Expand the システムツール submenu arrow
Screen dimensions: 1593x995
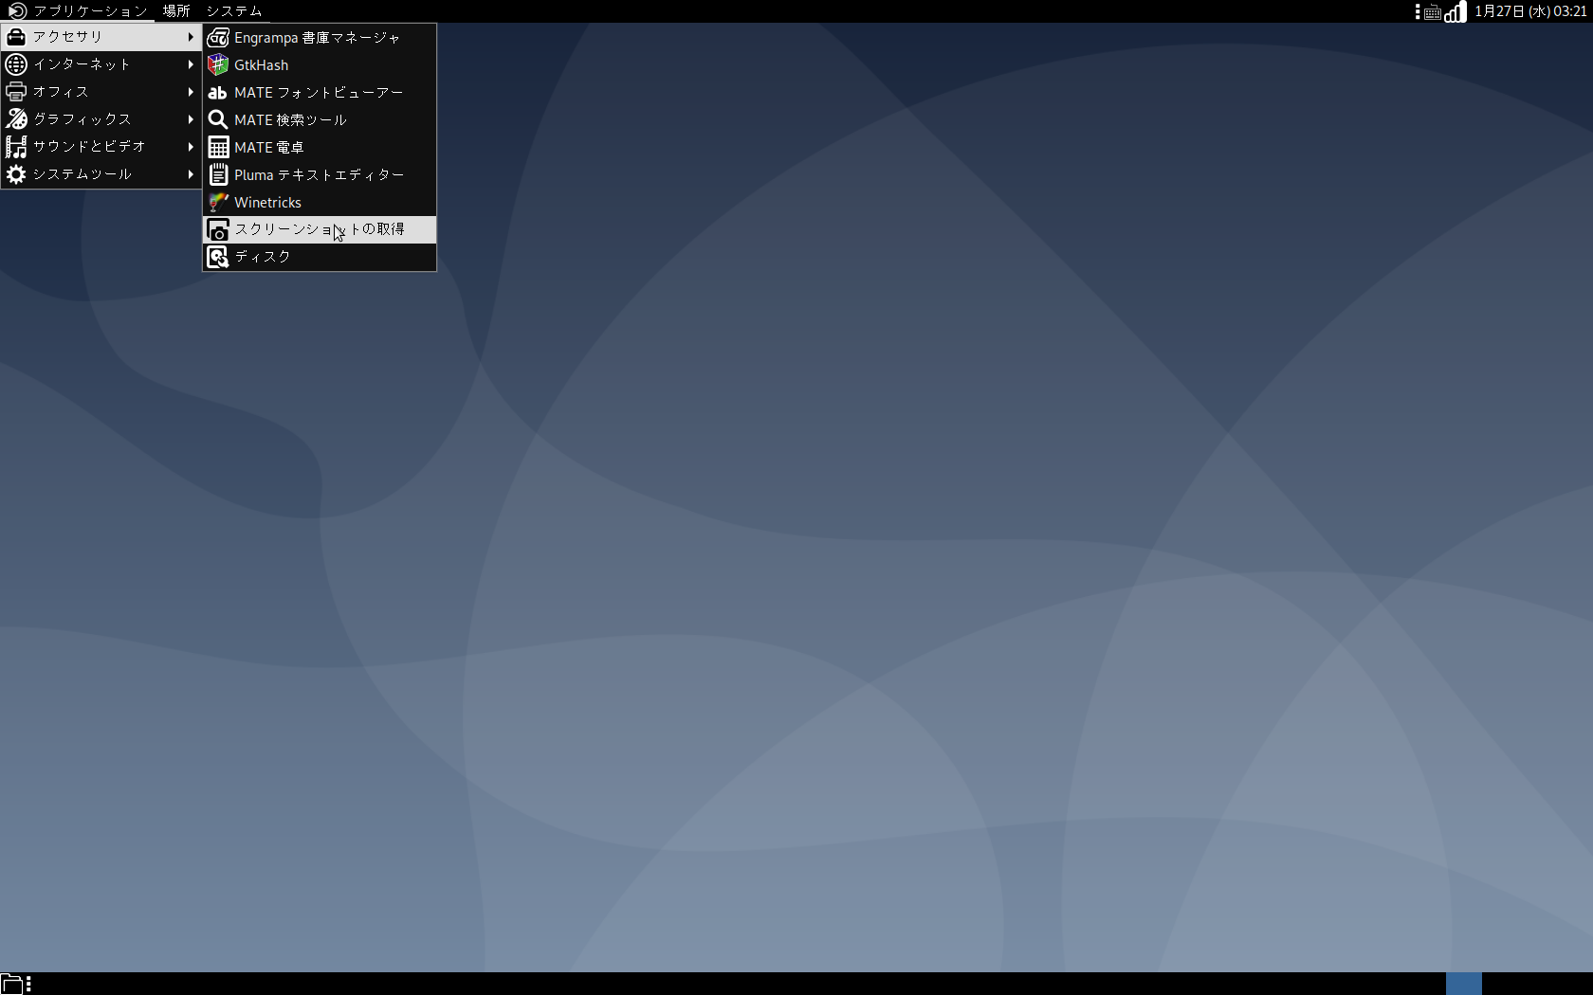(191, 174)
